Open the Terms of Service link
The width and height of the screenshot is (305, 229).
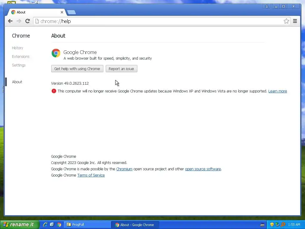point(91,175)
